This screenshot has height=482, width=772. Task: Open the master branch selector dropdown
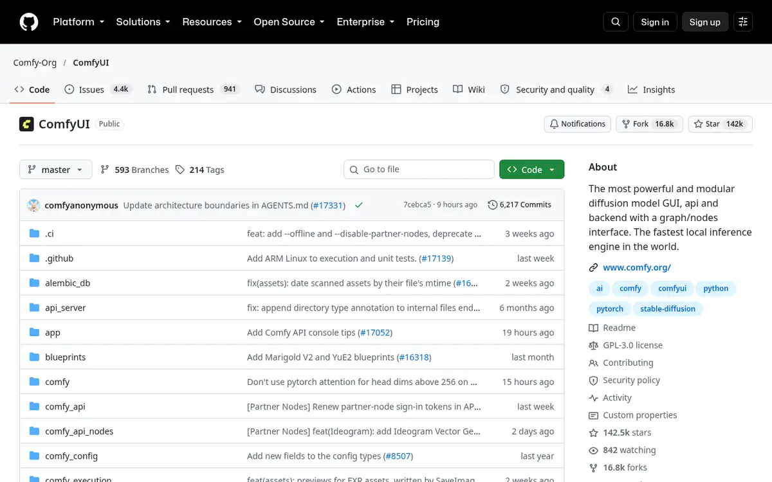coord(56,170)
